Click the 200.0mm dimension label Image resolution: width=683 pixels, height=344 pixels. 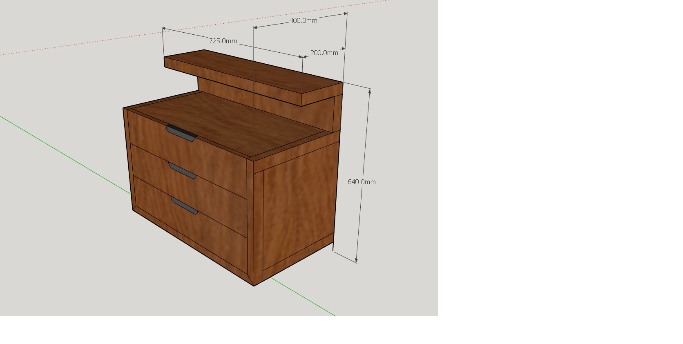(x=324, y=53)
